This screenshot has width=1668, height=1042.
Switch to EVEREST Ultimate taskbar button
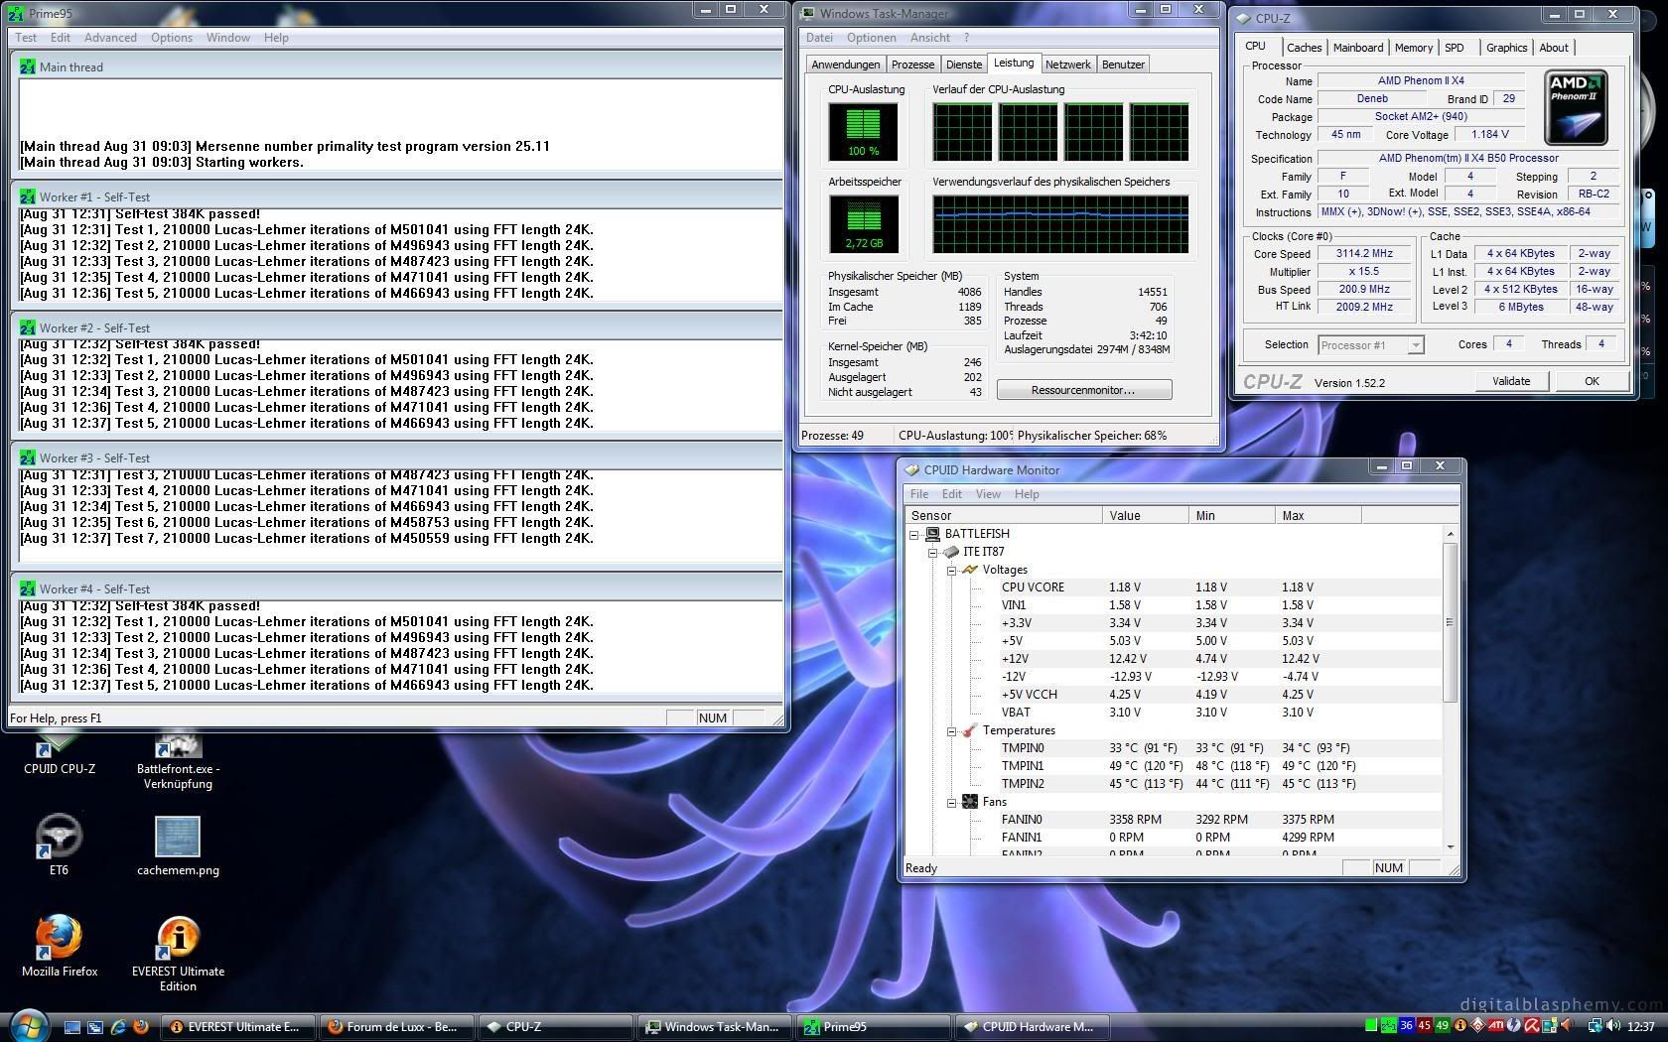click(x=239, y=1027)
